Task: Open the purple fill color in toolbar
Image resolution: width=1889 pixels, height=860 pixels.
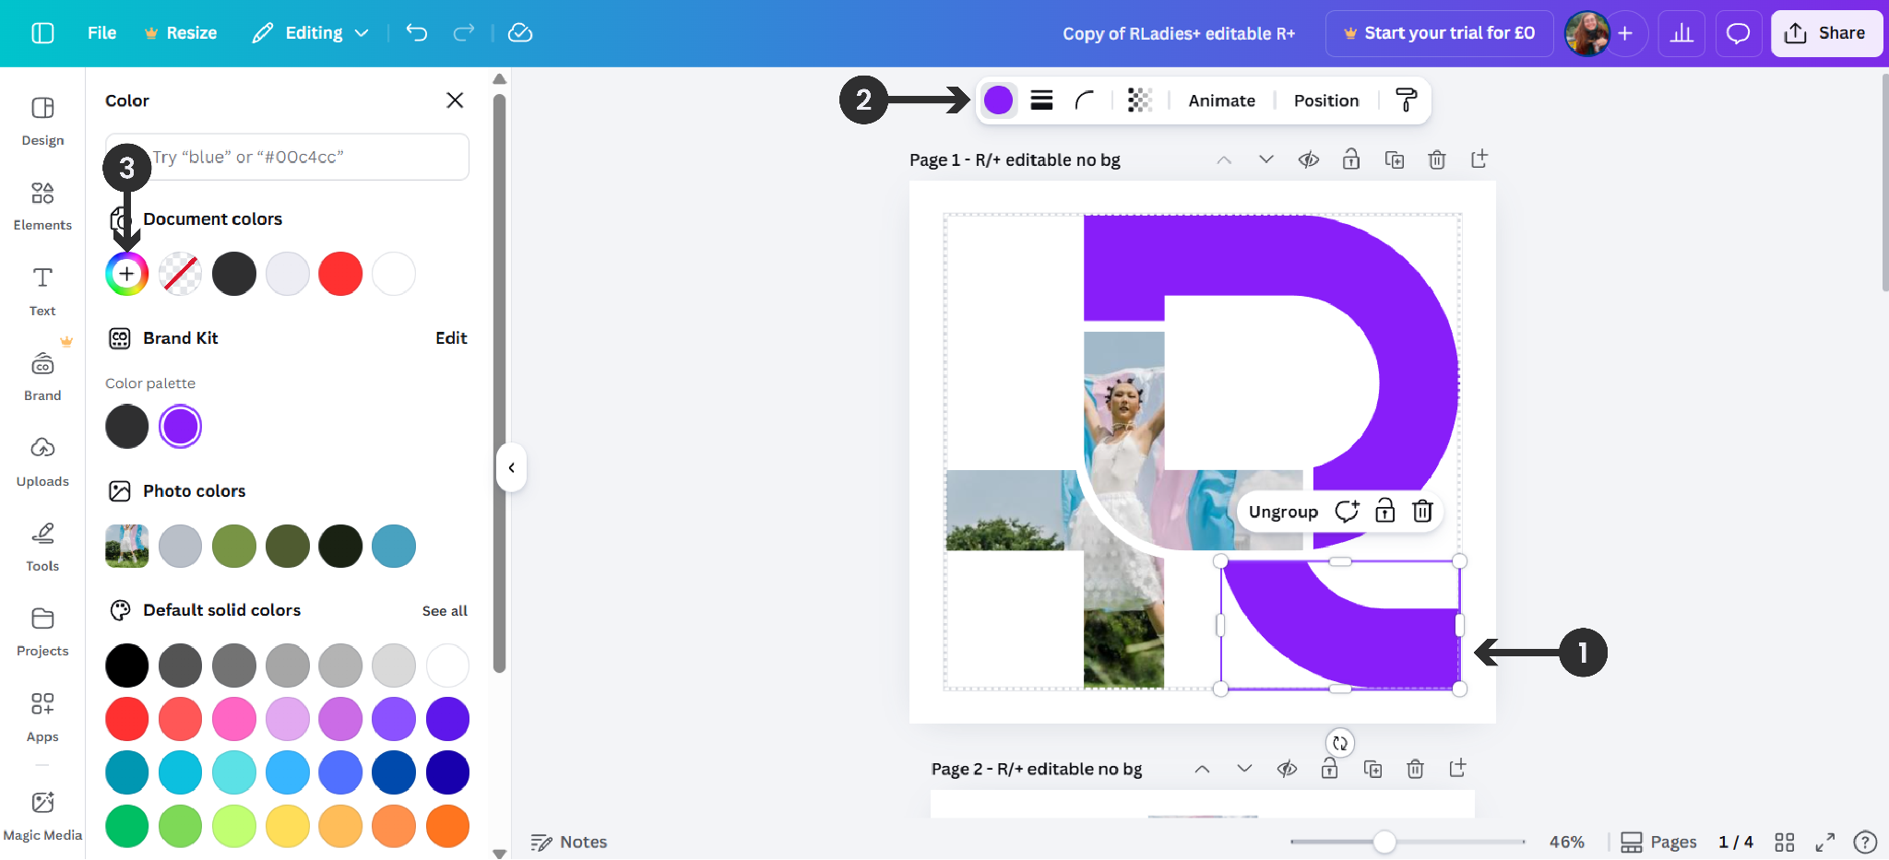Action: [998, 100]
